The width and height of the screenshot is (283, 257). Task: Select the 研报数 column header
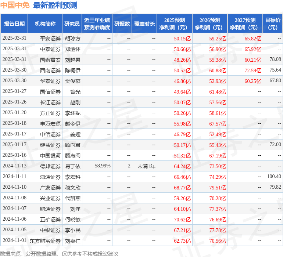click(x=122, y=24)
